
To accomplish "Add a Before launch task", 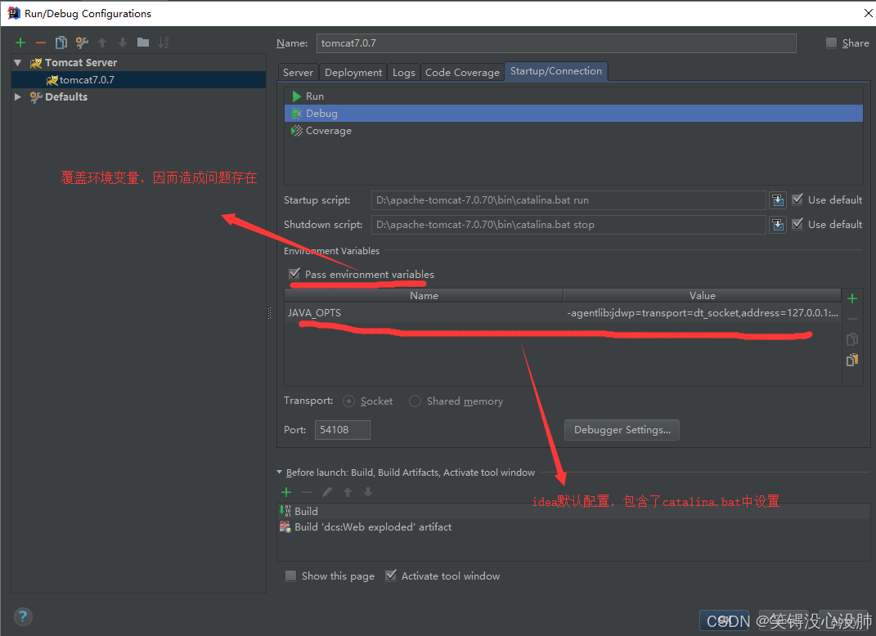I will 286,492.
